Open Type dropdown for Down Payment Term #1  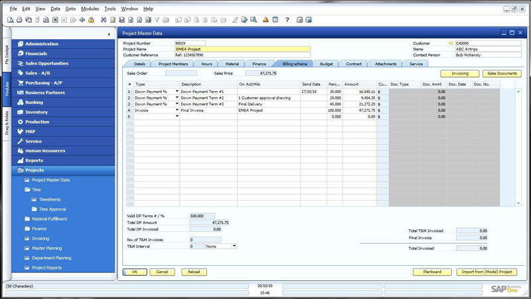click(177, 92)
